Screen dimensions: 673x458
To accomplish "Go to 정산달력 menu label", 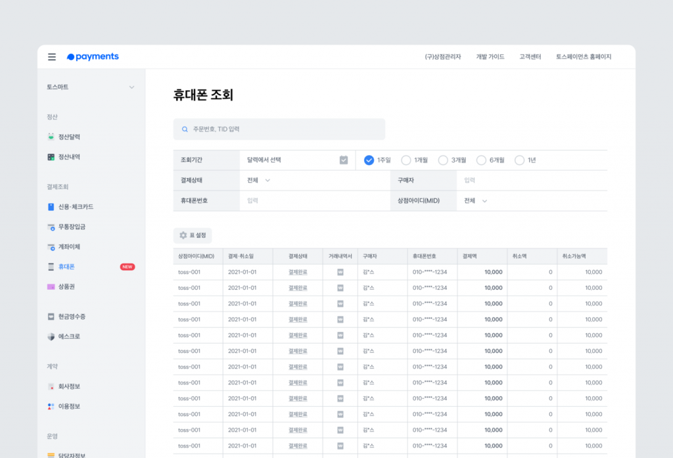I will coord(69,137).
